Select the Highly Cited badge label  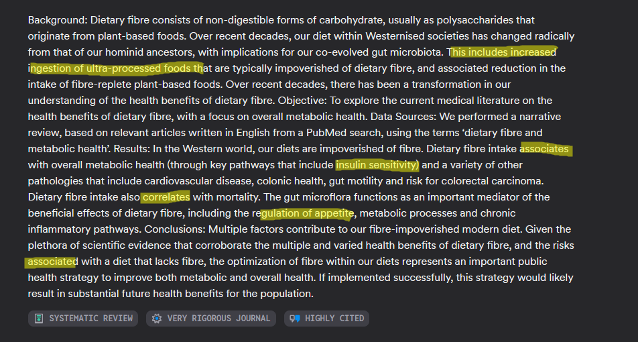334,319
